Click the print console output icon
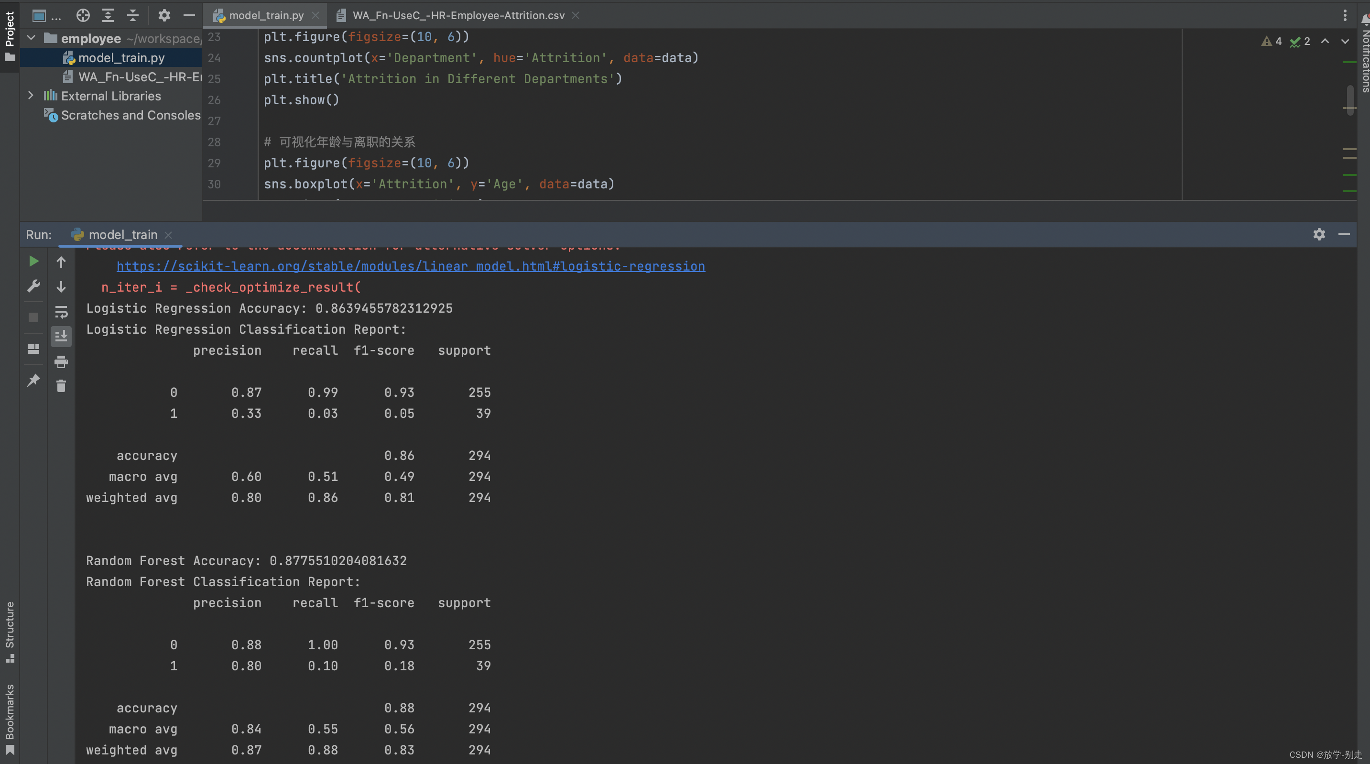1370x764 pixels. tap(61, 362)
